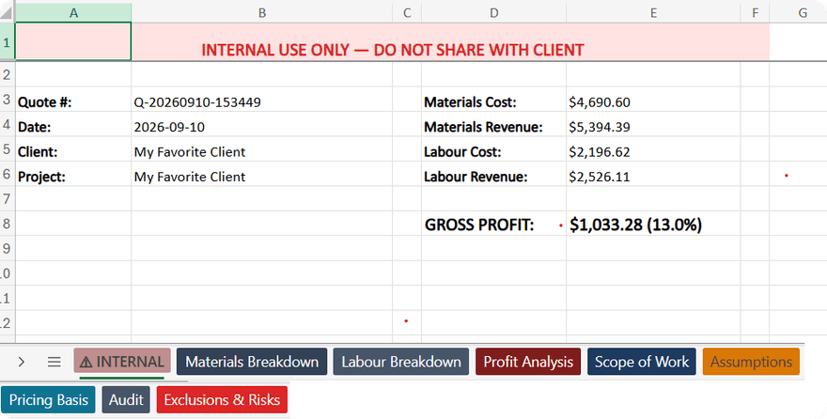Select row 1 header
This screenshot has height=419, width=827.
pyautogui.click(x=7, y=41)
